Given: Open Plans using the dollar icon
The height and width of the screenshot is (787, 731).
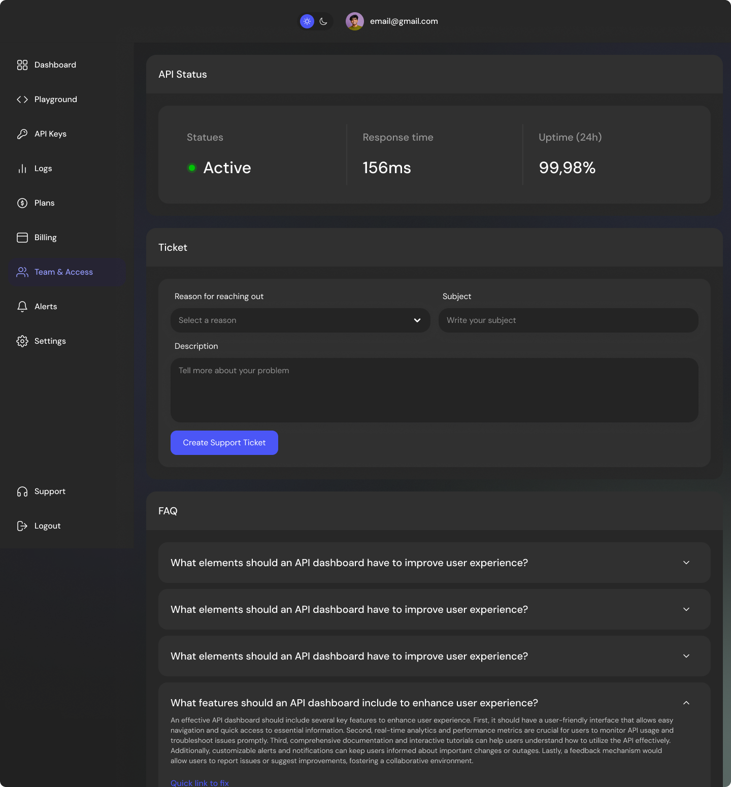Looking at the screenshot, I should click(22, 203).
